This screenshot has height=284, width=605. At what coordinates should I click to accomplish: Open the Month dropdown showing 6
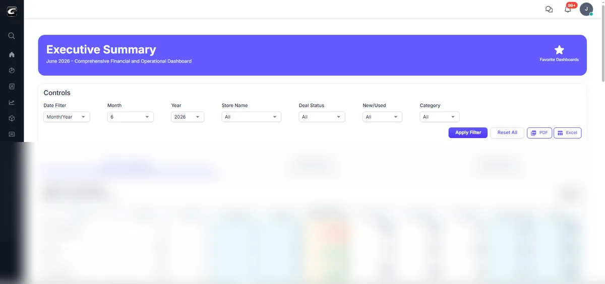(130, 117)
